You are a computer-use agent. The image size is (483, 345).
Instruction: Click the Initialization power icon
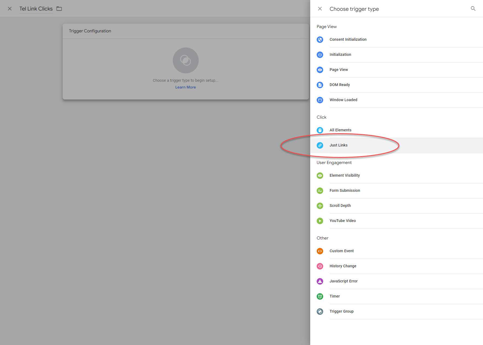click(320, 55)
